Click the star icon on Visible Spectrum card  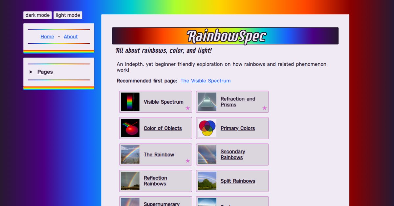coord(188,108)
